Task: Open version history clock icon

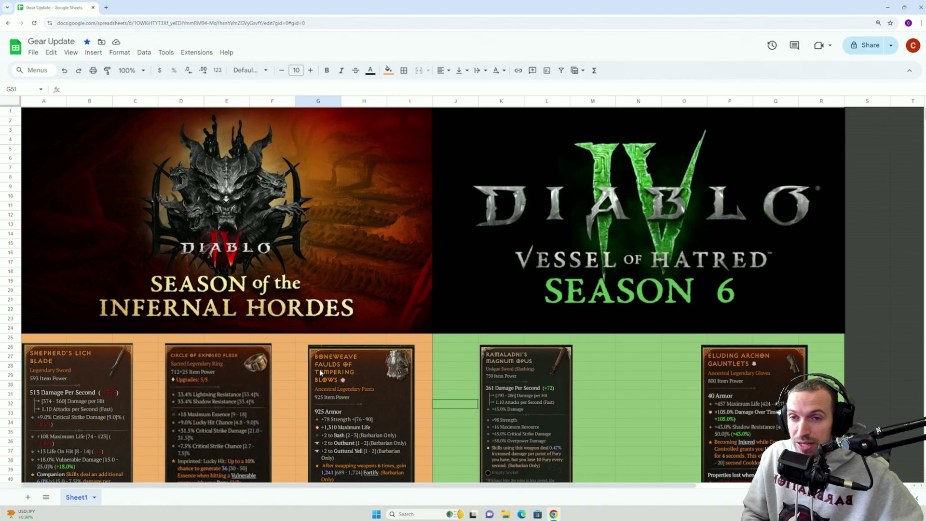Action: tap(772, 45)
